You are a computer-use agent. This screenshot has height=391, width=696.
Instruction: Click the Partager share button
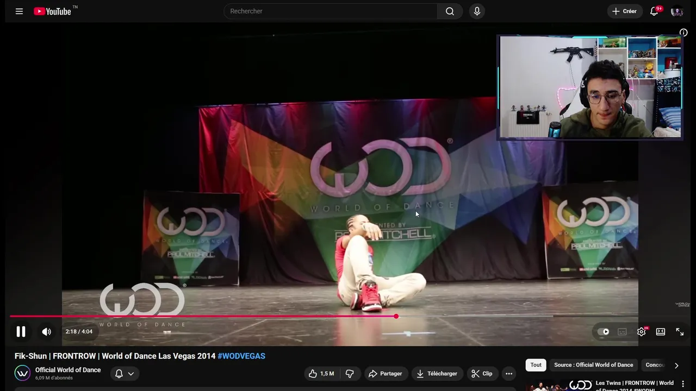[385, 374]
